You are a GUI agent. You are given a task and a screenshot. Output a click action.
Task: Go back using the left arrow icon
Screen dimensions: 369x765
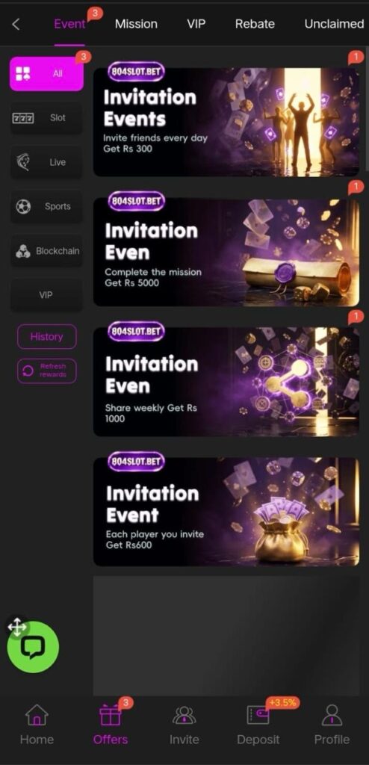16,24
